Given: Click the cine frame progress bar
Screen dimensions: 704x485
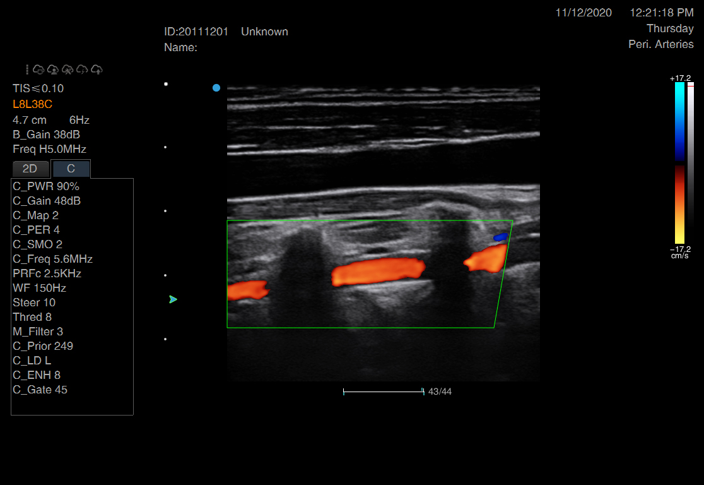Looking at the screenshot, I should [x=383, y=392].
